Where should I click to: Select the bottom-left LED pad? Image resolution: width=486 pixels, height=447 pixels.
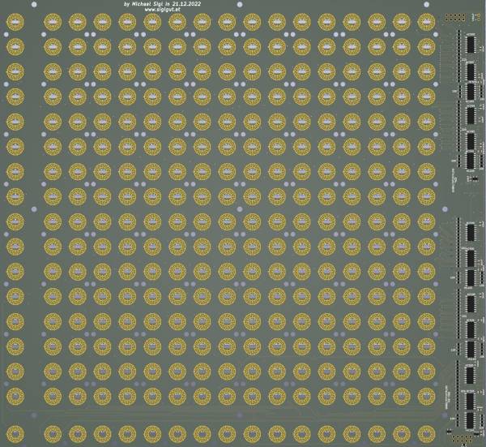pyautogui.click(x=15, y=432)
